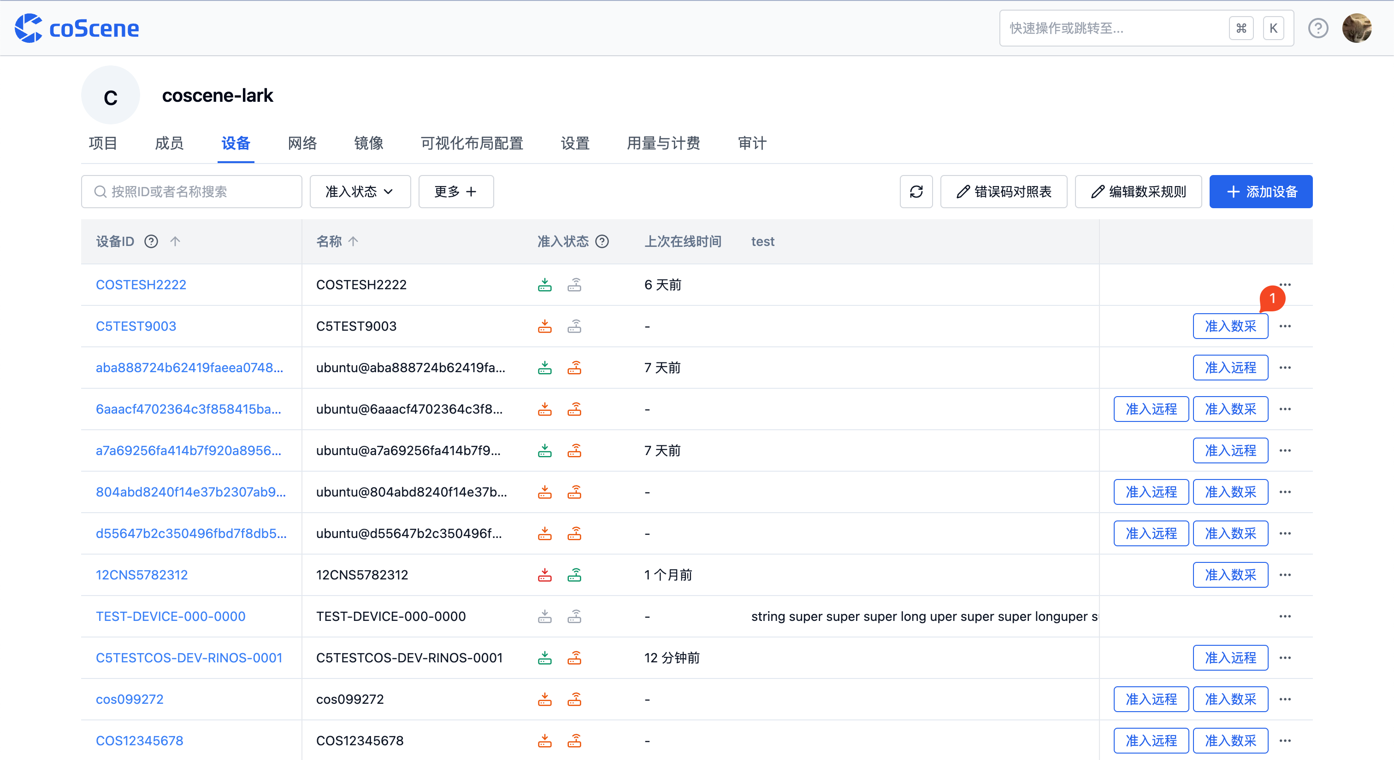Click the 准入状态 column help icon

pyautogui.click(x=602, y=241)
